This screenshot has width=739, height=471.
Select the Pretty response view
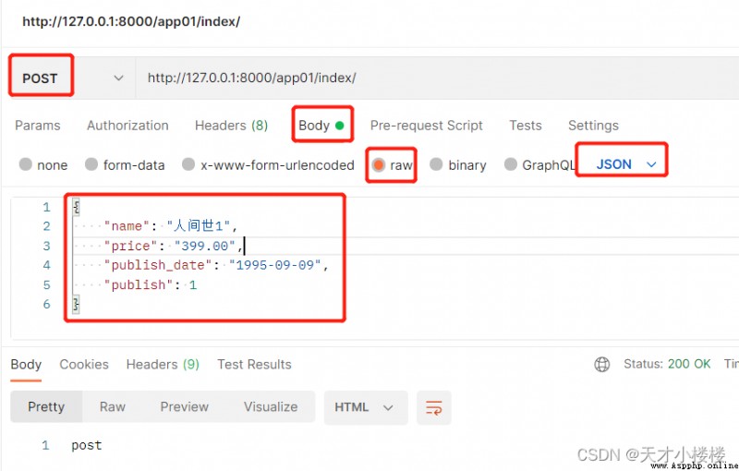[x=46, y=406]
